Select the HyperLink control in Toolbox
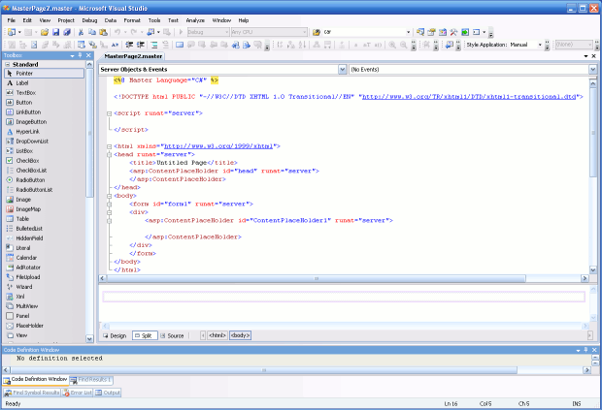 coord(26,131)
